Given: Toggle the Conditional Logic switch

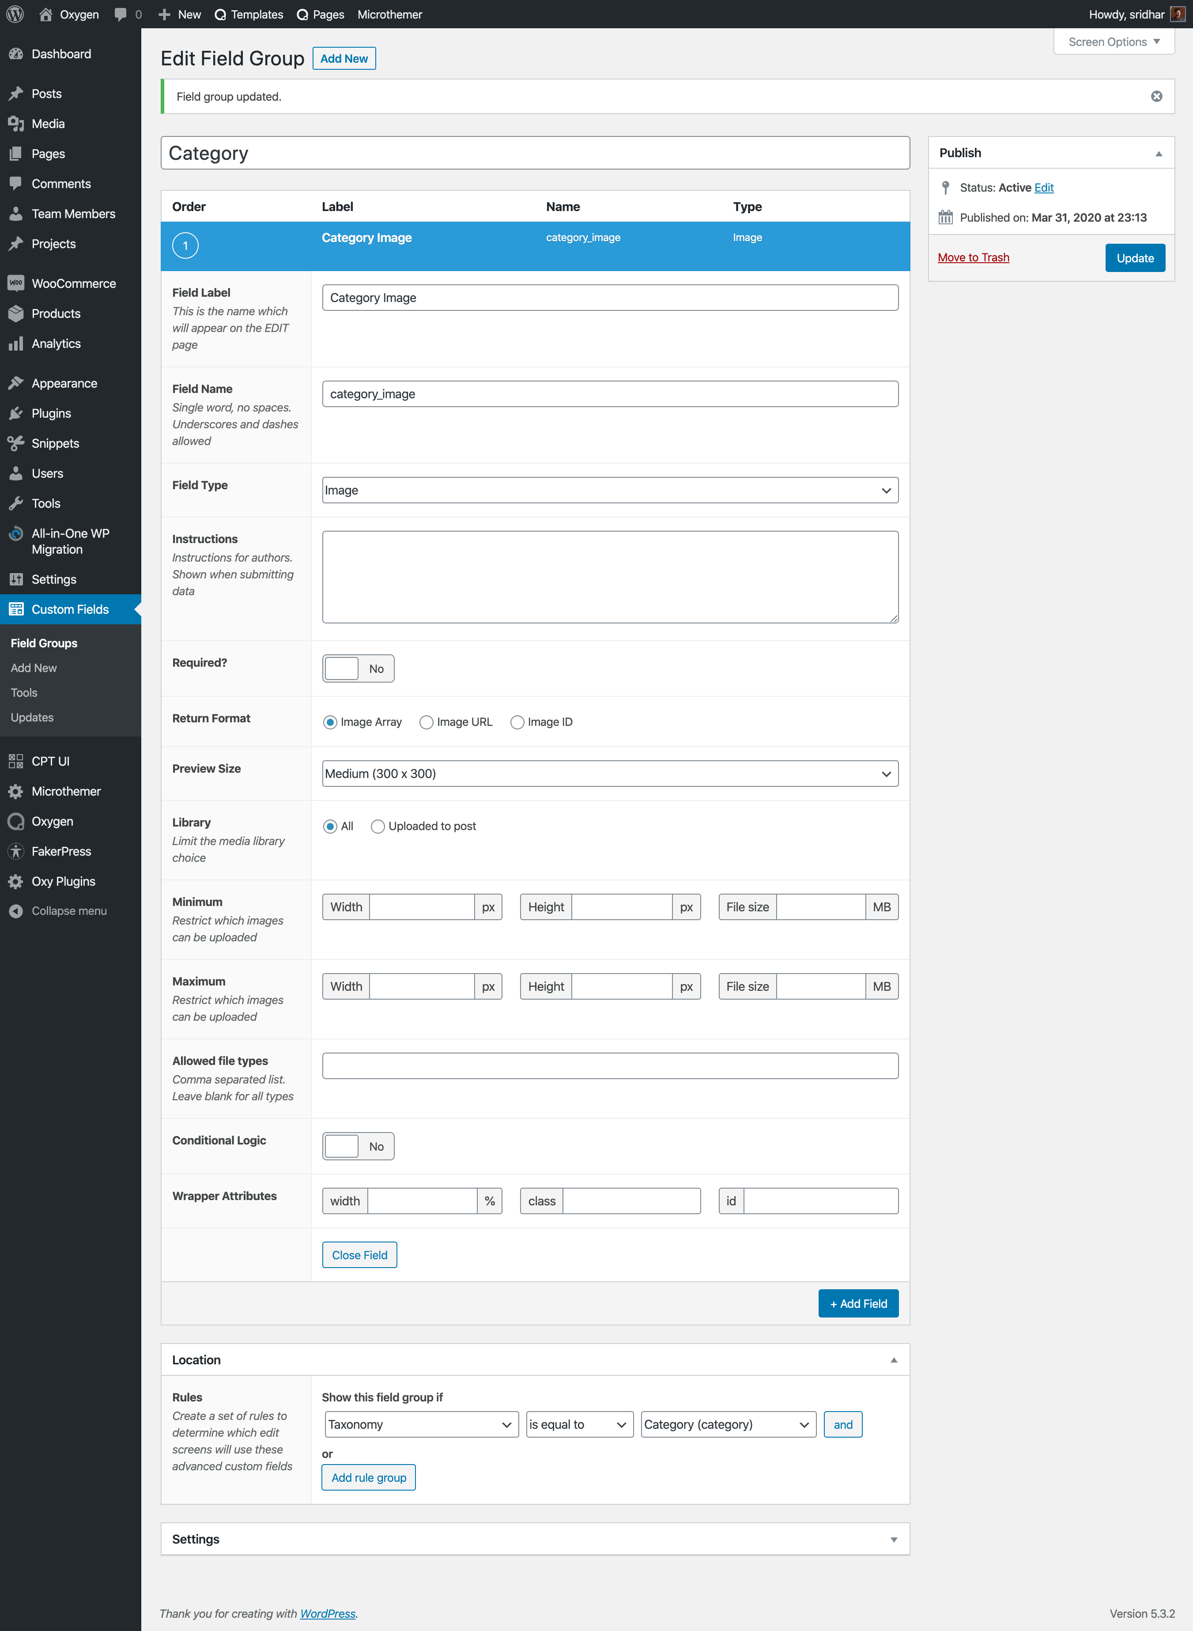Looking at the screenshot, I should (358, 1147).
